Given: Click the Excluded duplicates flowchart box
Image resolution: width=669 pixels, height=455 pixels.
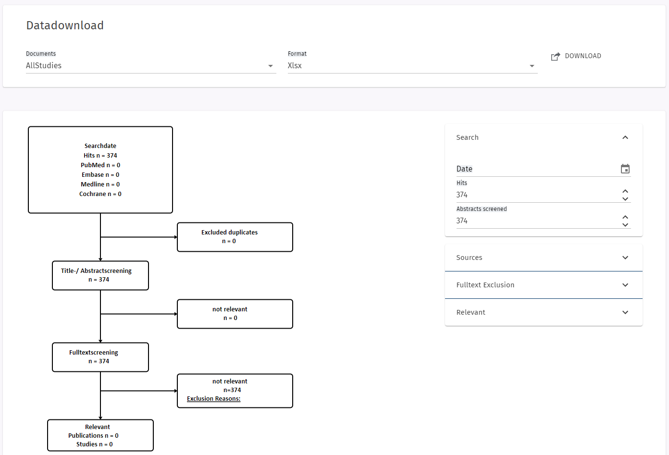Looking at the screenshot, I should (x=235, y=237).
